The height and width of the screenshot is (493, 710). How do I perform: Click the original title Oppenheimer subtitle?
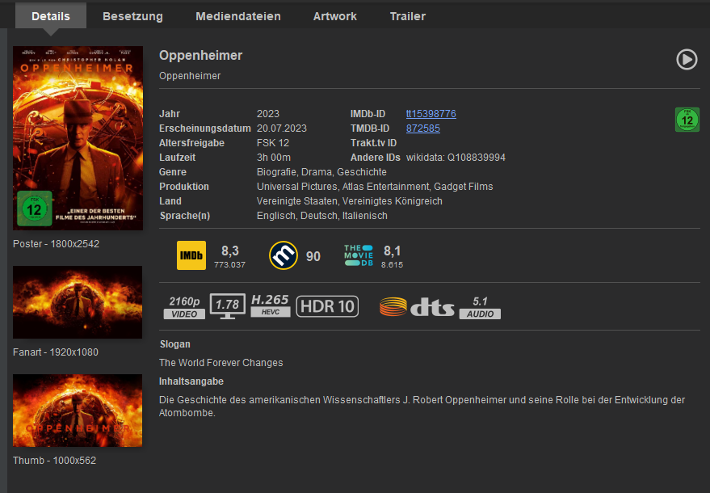pyautogui.click(x=190, y=76)
